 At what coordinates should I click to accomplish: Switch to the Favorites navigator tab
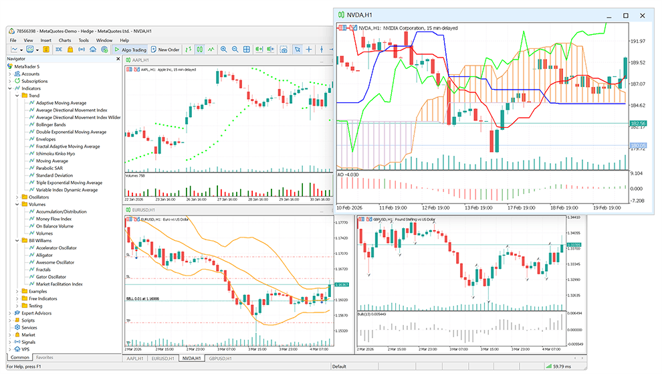click(45, 357)
